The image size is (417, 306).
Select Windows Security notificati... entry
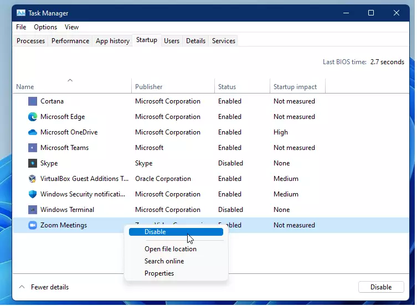pyautogui.click(x=83, y=194)
